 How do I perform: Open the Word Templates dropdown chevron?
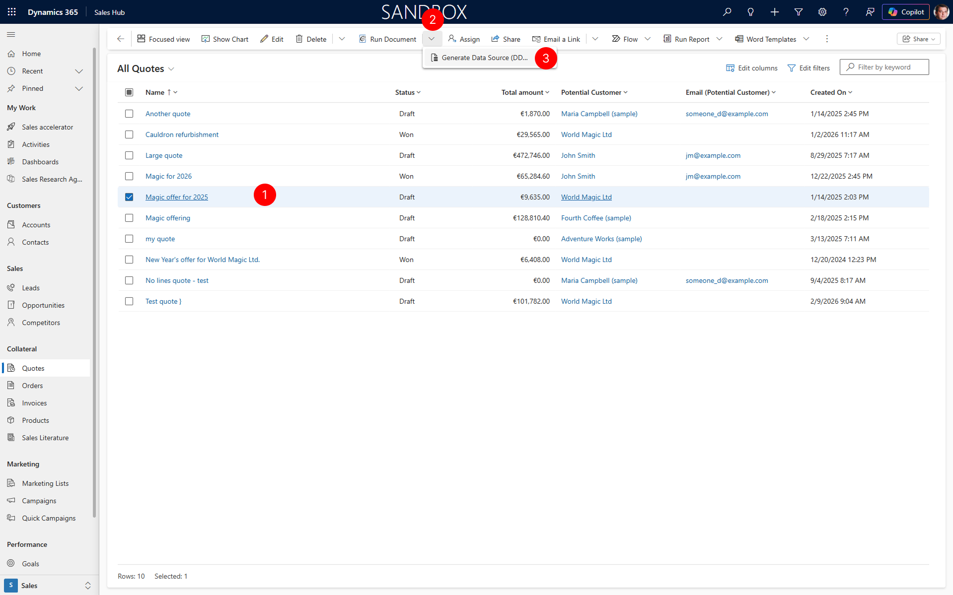[806, 39]
